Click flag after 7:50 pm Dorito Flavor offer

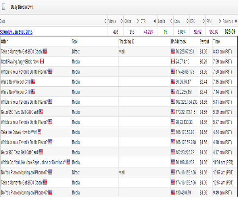[x=50, y=71]
